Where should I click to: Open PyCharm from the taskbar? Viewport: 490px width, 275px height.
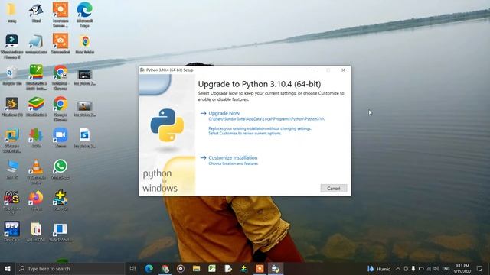[x=212, y=268]
